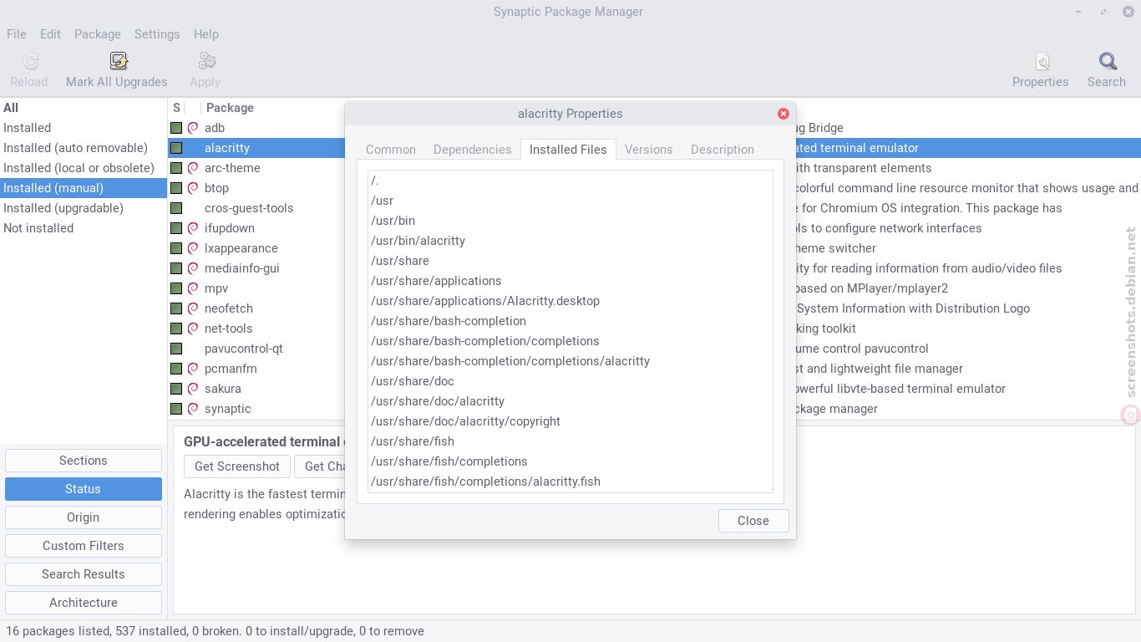1141x642 pixels.
Task: Click the Reload toolbar icon
Action: pos(29,61)
